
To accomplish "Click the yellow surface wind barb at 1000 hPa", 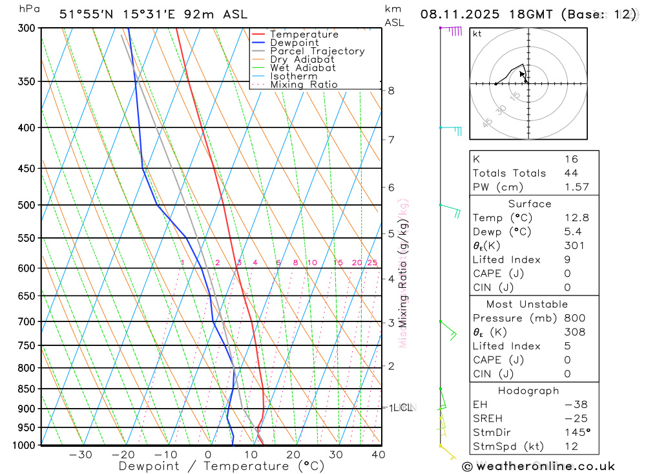I will (448, 452).
